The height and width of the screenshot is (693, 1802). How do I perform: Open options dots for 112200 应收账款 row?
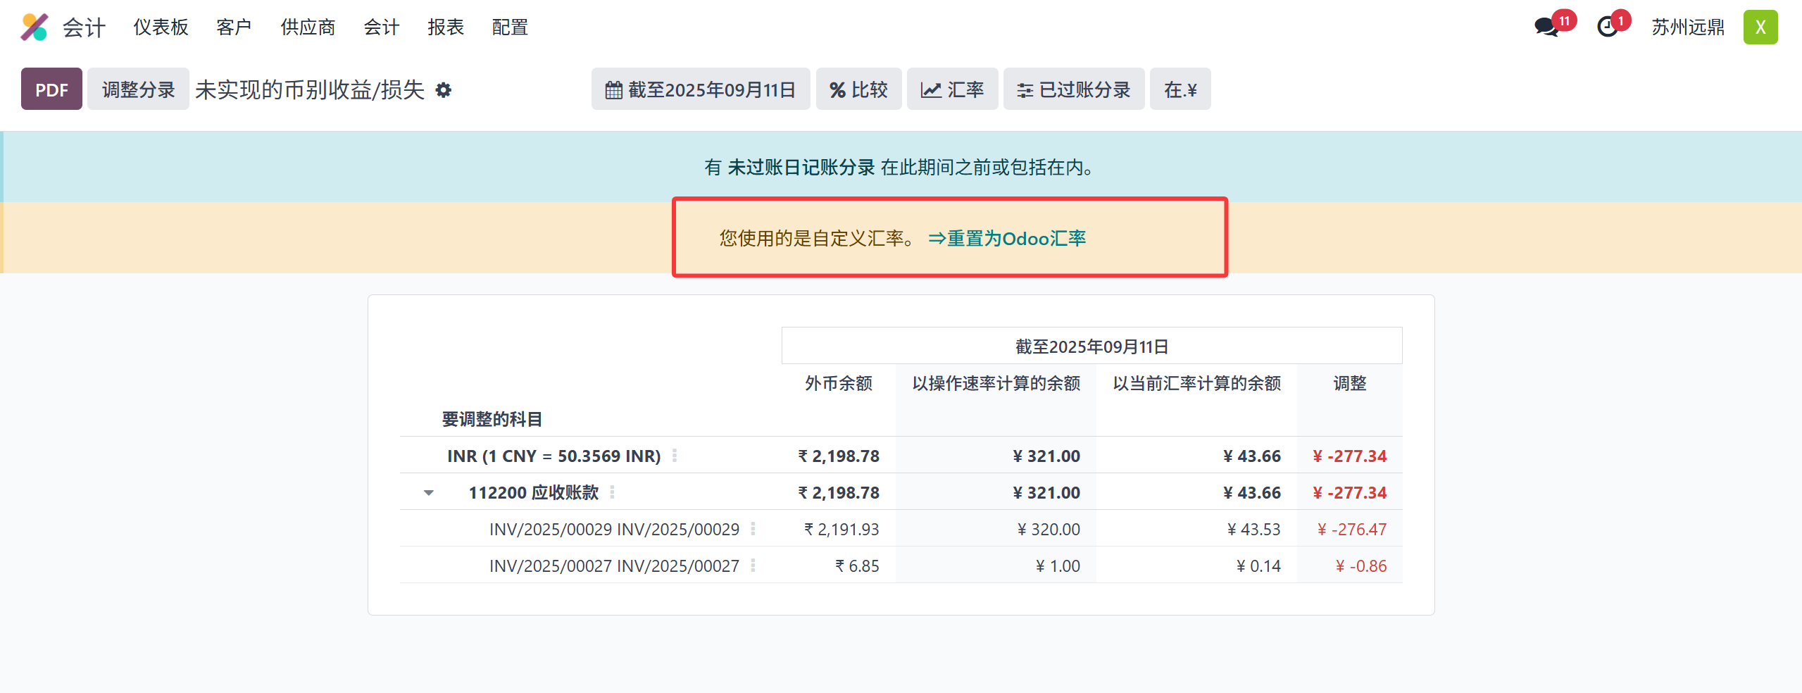coord(612,492)
